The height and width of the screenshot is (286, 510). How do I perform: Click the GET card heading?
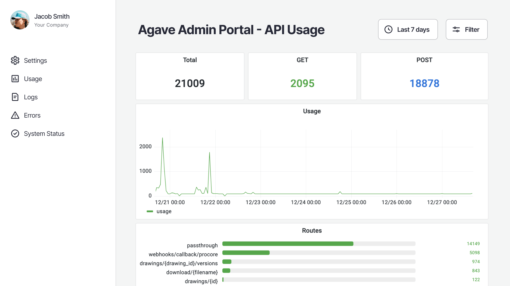point(302,60)
